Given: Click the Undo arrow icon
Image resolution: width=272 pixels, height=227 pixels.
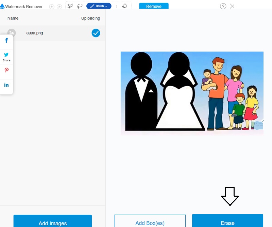Looking at the screenshot, I should [x=51, y=6].
